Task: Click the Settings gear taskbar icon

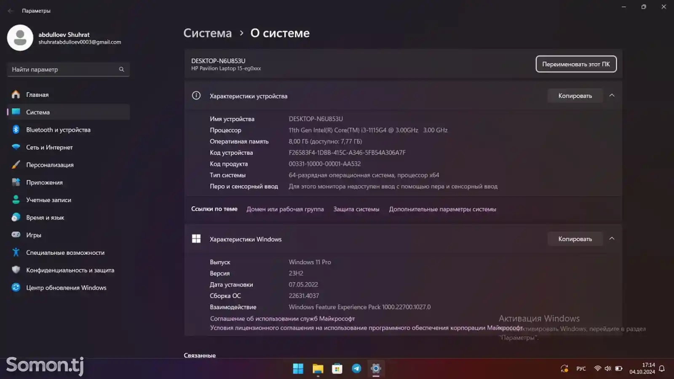Action: point(376,369)
